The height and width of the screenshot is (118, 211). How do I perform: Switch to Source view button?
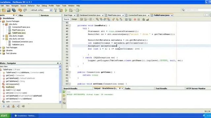pyautogui.click(x=66, y=19)
